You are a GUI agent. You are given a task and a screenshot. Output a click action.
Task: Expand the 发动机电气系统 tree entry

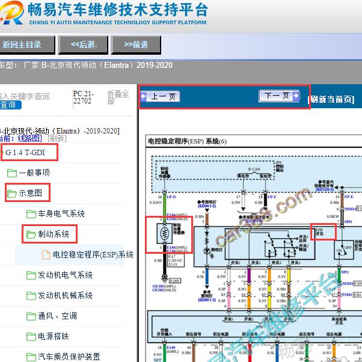[65, 275]
